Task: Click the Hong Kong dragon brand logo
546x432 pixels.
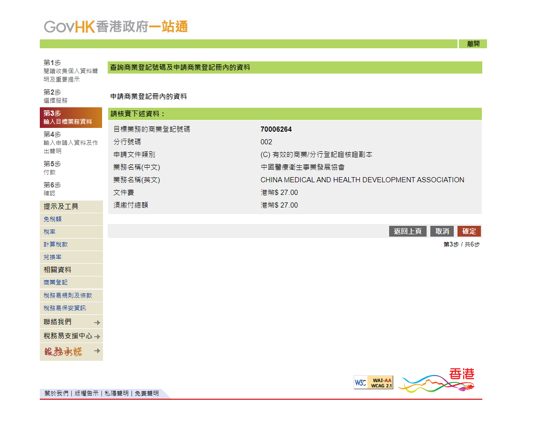Action: (436, 381)
